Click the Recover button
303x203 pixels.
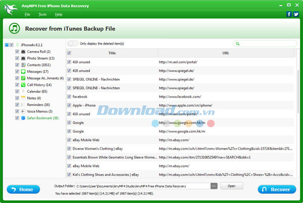pos(277,189)
